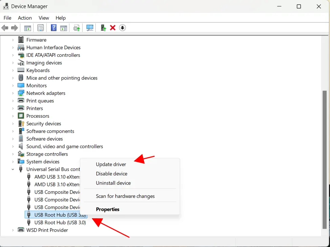Collapse the Universal Serial Bus controllers category

13,169
